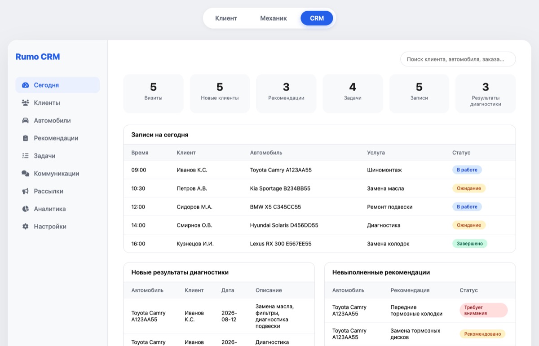Click the 2026-08-12 diagnostics date
This screenshot has height=346, width=539.
229,316
